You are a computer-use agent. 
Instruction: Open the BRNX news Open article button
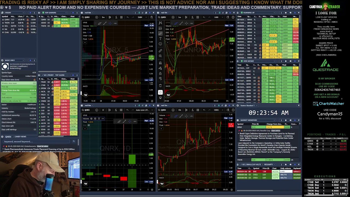point(276,131)
